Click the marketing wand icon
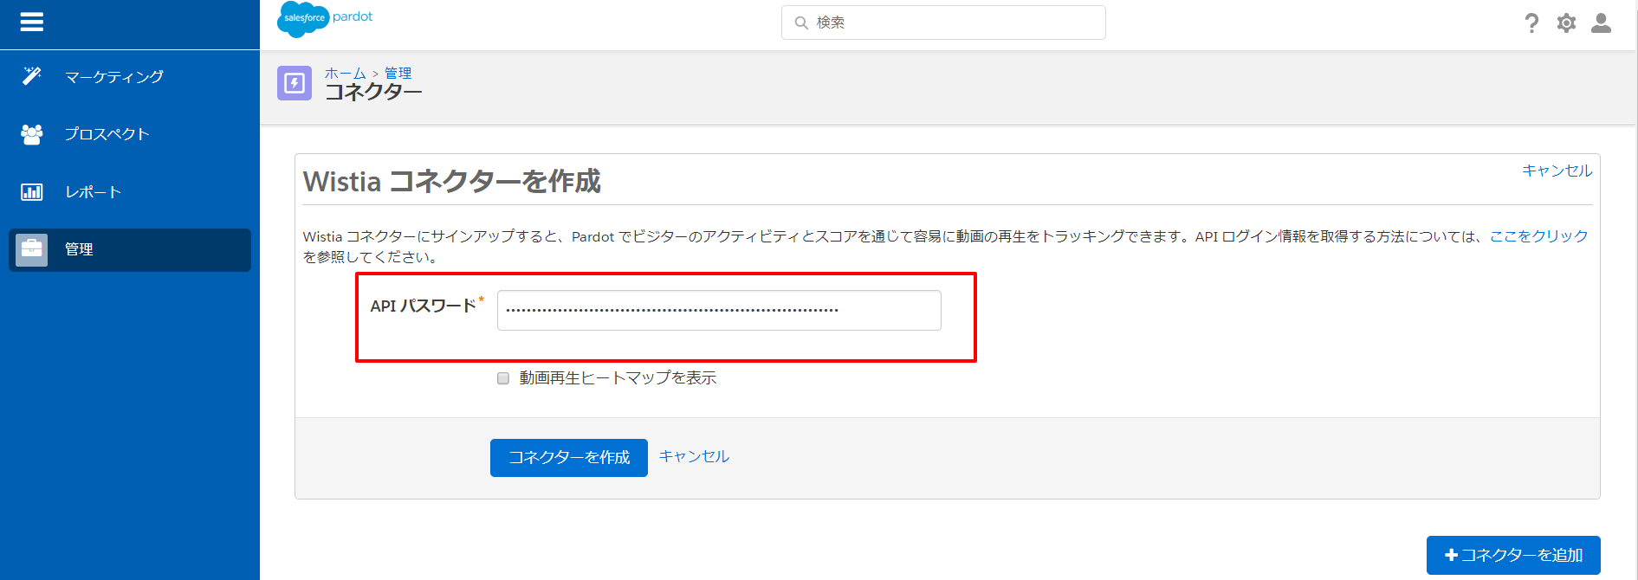The image size is (1638, 580). coord(32,76)
